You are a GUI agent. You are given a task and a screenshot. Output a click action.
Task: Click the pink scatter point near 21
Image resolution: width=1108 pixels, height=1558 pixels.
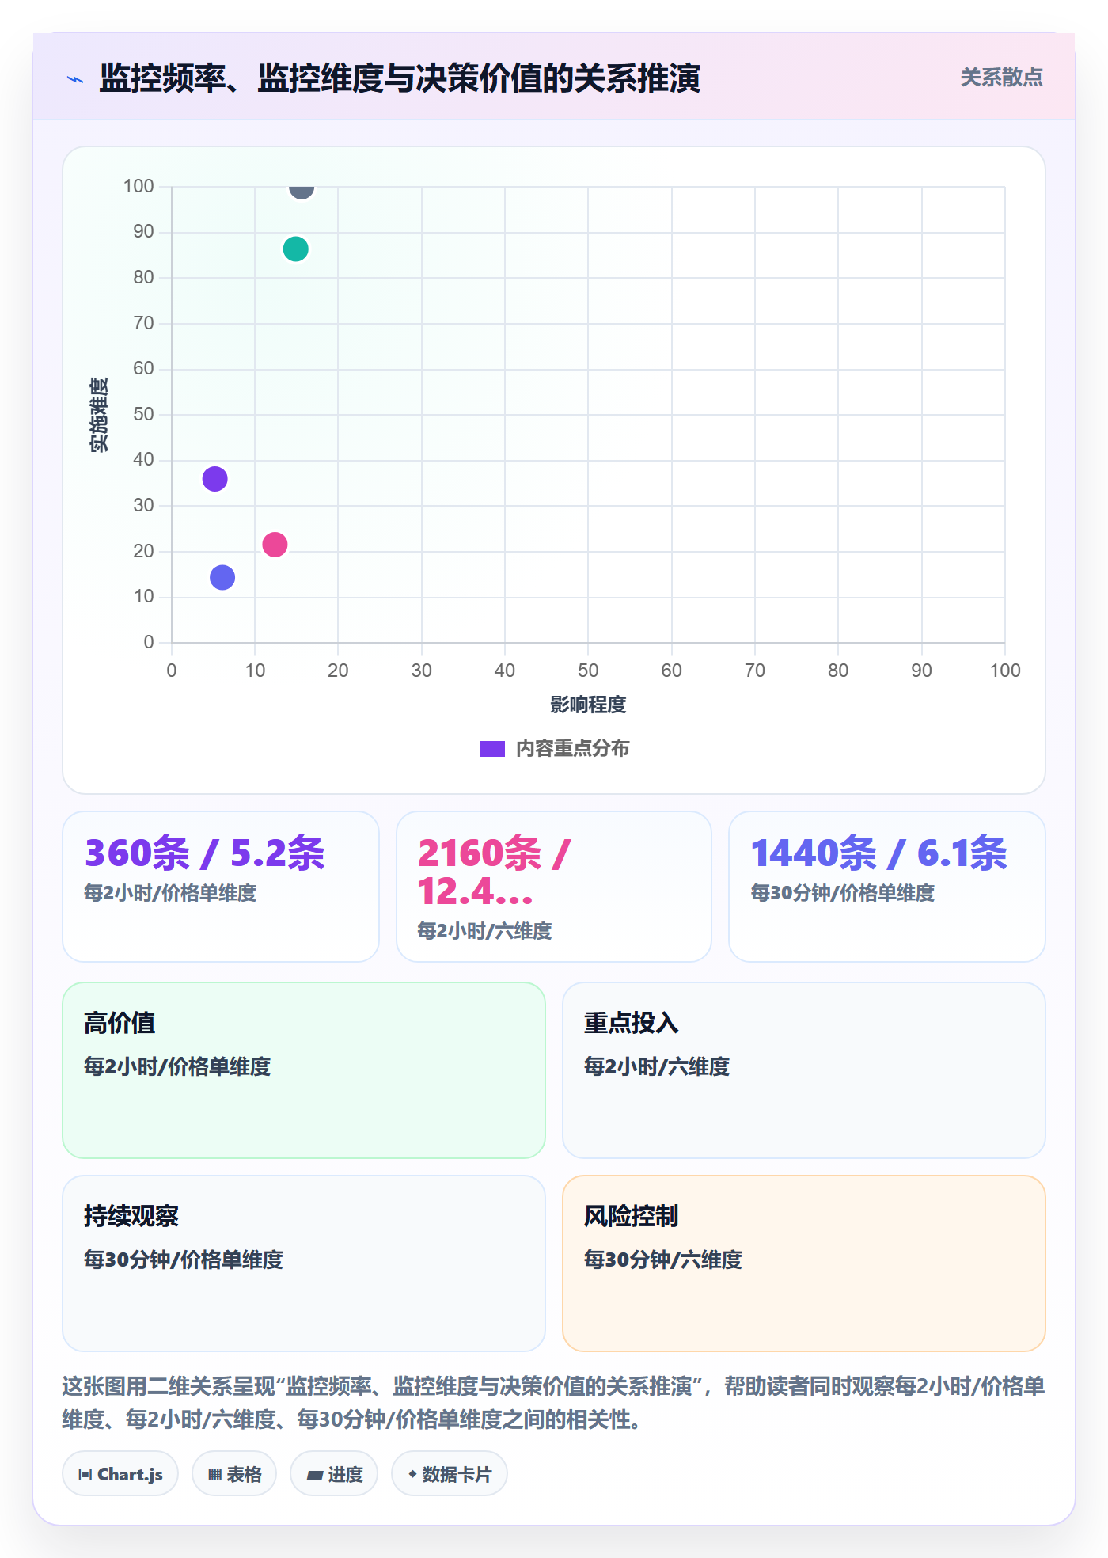coord(275,545)
